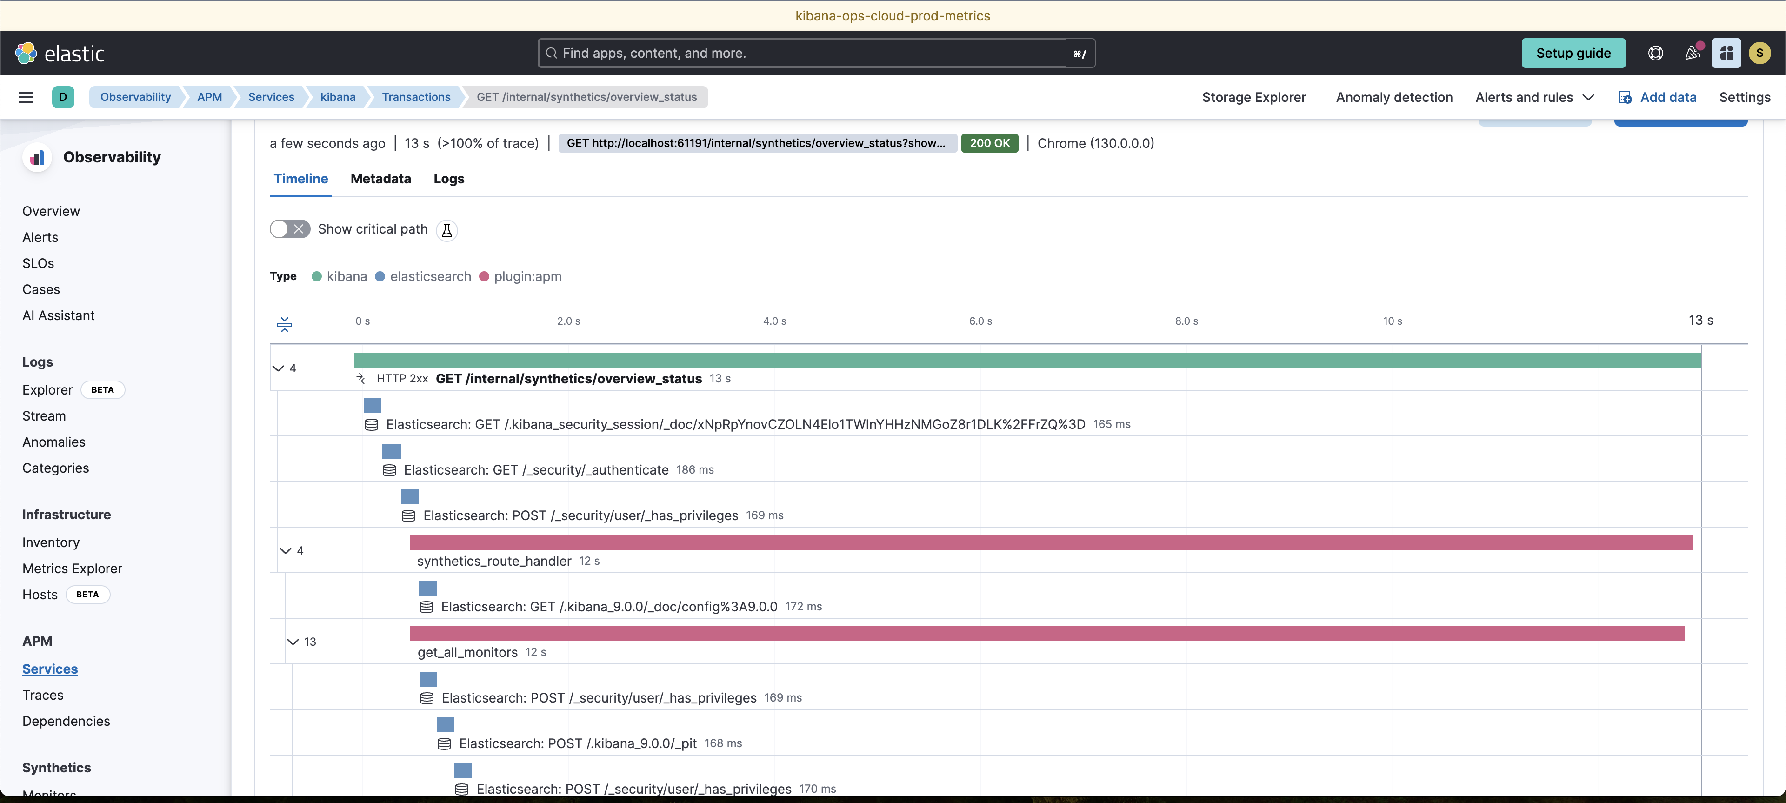Open Storage Explorer
1786x803 pixels.
[1253, 97]
